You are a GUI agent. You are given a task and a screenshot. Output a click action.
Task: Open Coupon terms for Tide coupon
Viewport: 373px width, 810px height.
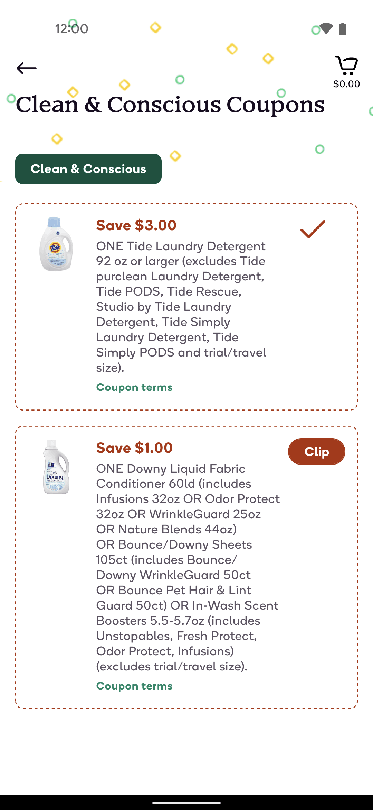pos(134,387)
